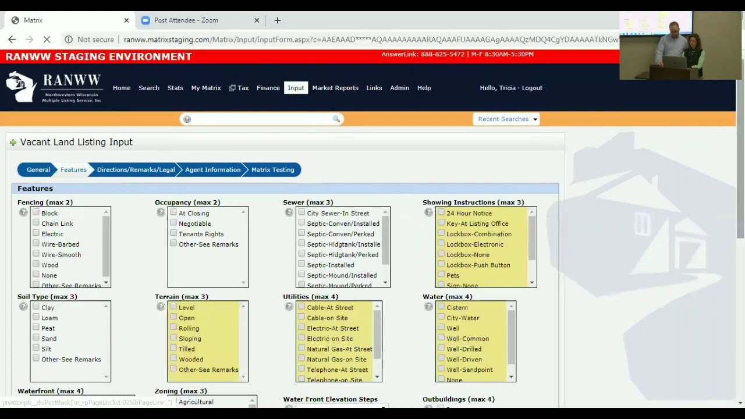The height and width of the screenshot is (419, 745).
Task: Click help icon beside Occupancy list
Action: 161,212
